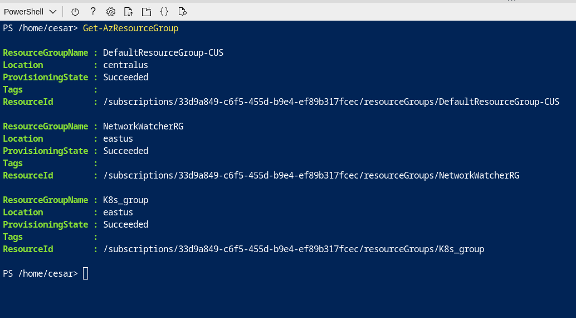This screenshot has width=576, height=318.
Task: Click the ResourceId path ending in K8s_group
Action: 294,249
